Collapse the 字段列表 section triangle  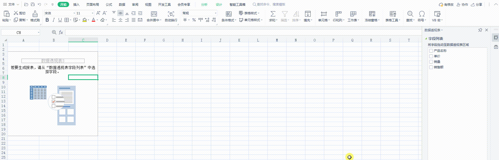pyautogui.click(x=426, y=39)
